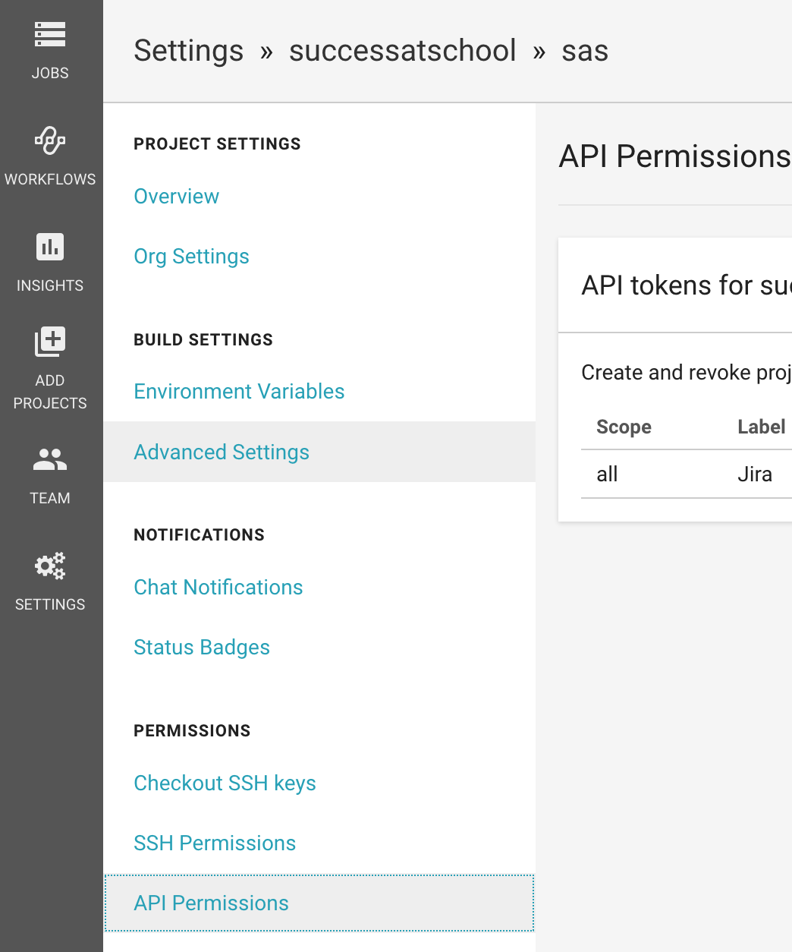
Task: Open the Jobs icon in sidebar
Action: click(x=50, y=35)
